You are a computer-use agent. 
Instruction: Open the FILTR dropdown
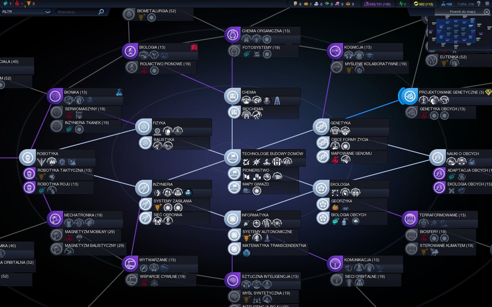[26, 12]
